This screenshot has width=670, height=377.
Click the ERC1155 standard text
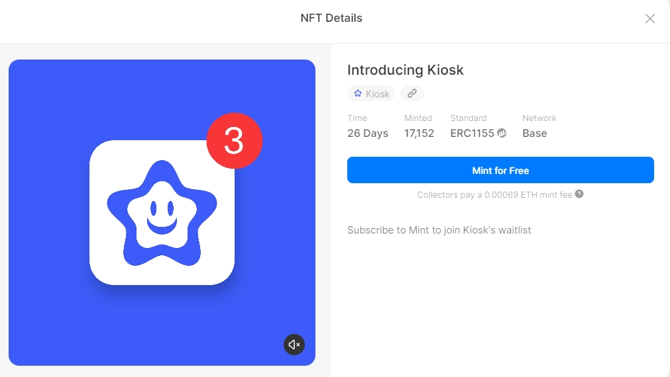(x=472, y=134)
